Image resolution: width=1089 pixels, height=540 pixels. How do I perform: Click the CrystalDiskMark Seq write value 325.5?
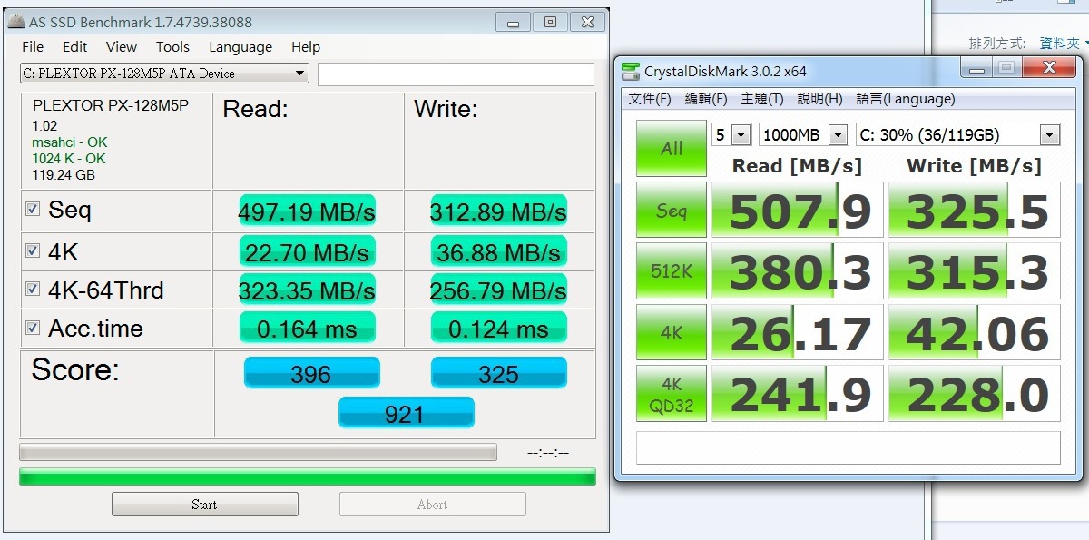[975, 211]
